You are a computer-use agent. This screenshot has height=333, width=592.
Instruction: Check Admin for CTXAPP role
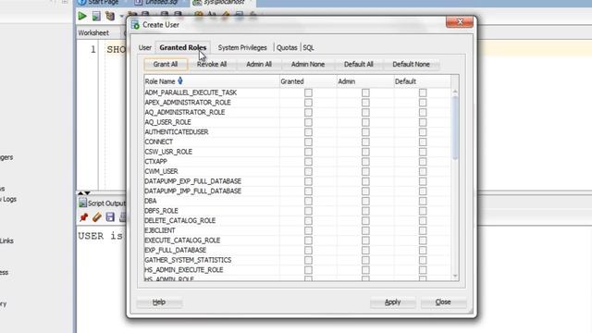coord(365,162)
